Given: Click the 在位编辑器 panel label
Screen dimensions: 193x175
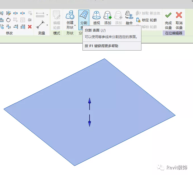Looking at the screenshot, I should (x=174, y=33).
